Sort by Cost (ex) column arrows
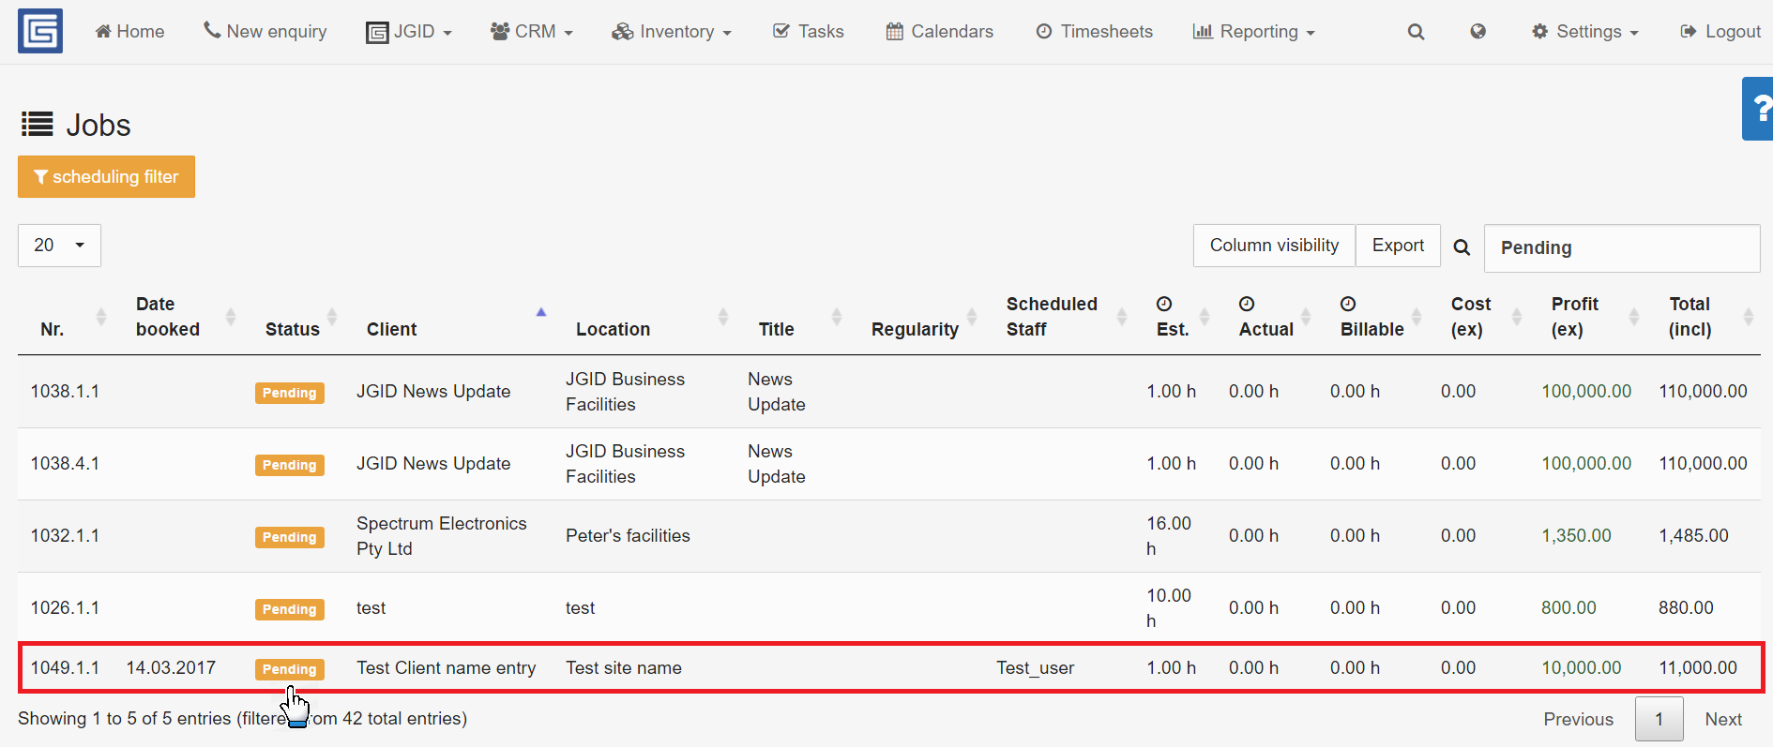Image resolution: width=1773 pixels, height=747 pixels. 1517,317
